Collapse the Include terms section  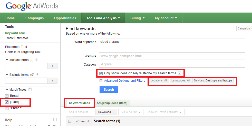pos(7,60)
